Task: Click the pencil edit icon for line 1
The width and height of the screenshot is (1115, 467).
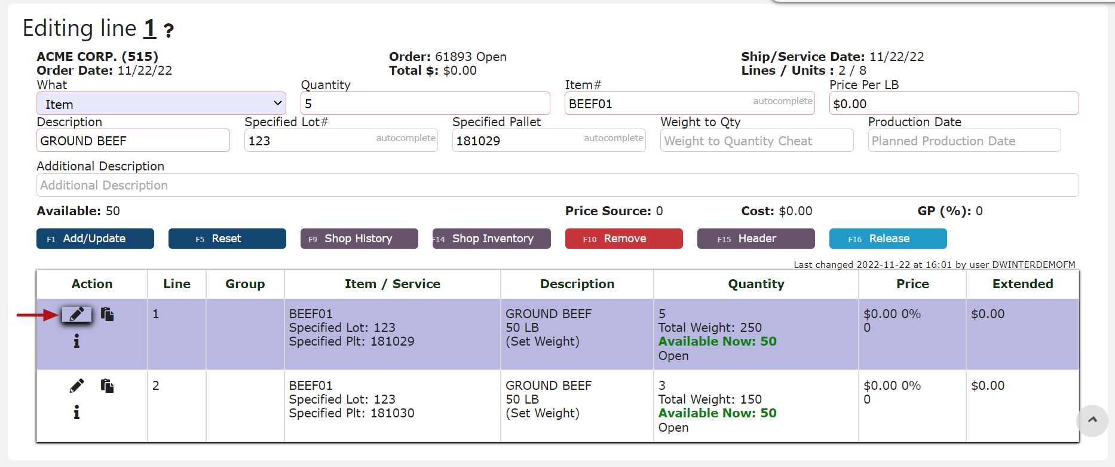Action: 76,315
